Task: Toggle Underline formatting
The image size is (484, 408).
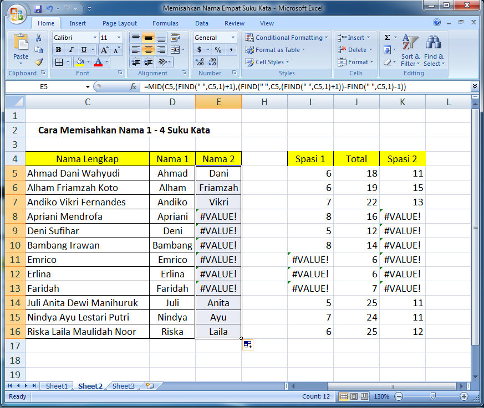Action: point(84,50)
